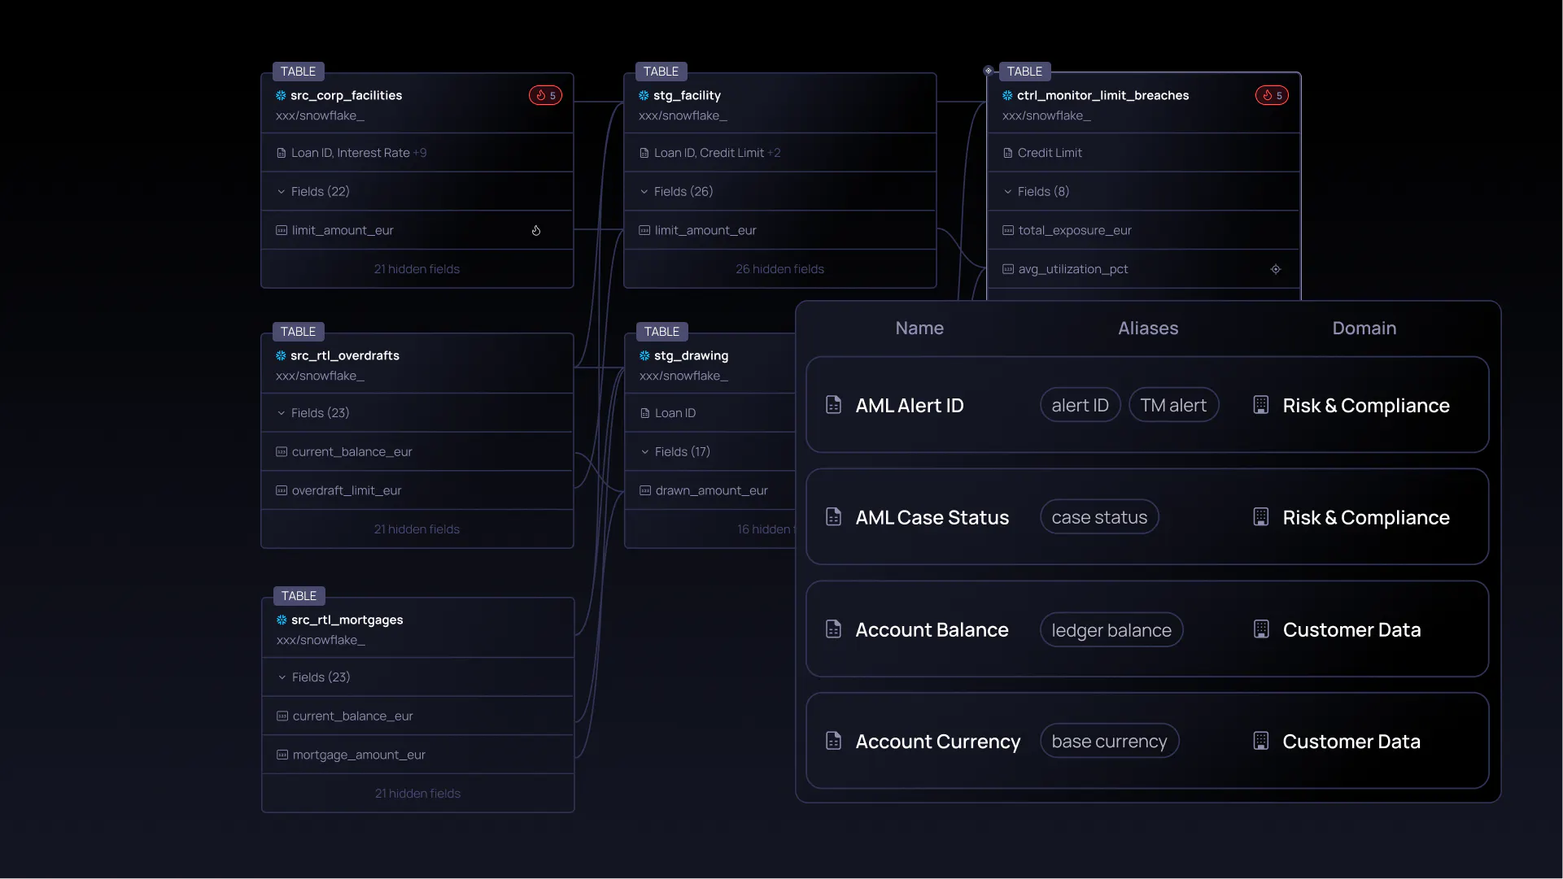Select the AML Case Status row
The image size is (1563, 879).
point(1146,517)
